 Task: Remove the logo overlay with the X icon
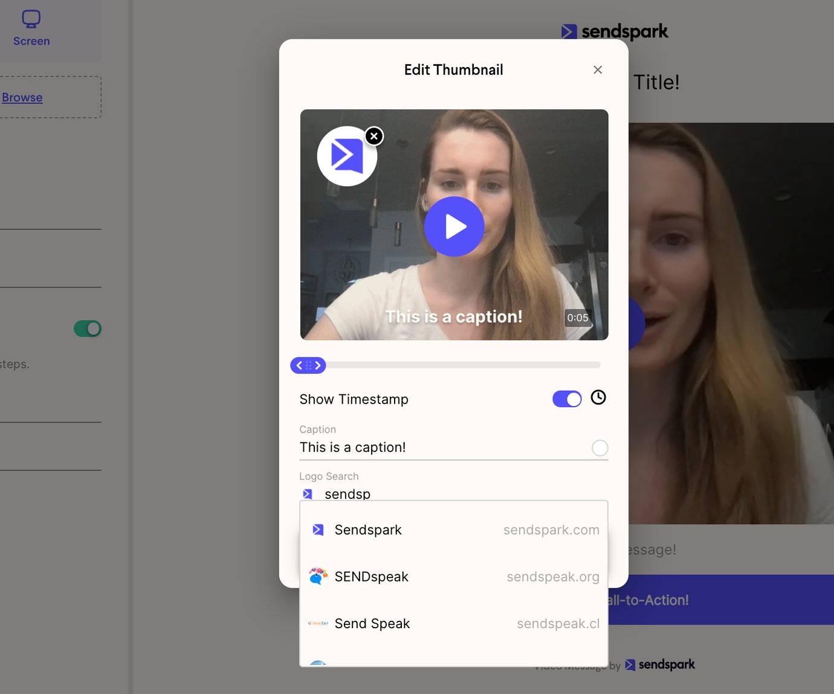pos(373,136)
